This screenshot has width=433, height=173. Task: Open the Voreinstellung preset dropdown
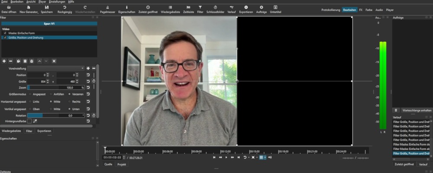tap(56, 68)
